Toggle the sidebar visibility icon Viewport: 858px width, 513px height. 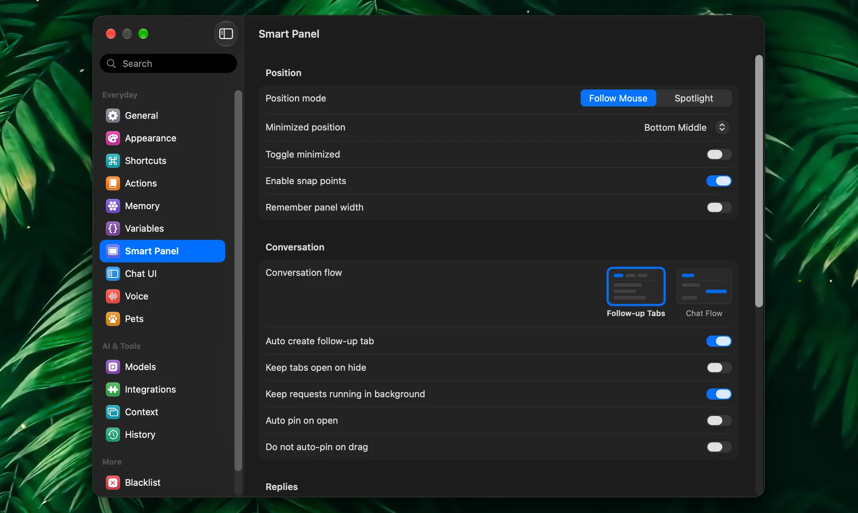pyautogui.click(x=226, y=34)
